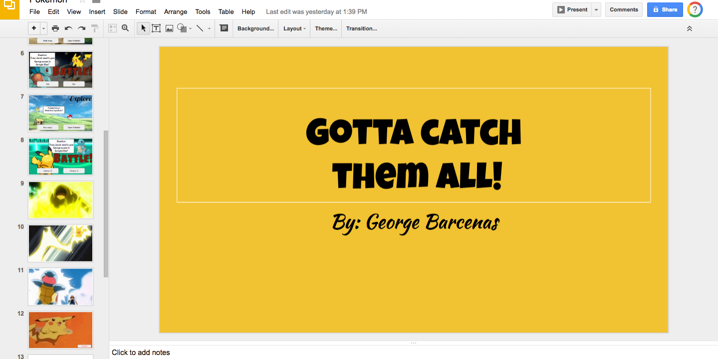Open the Comments button
The height and width of the screenshot is (359, 718).
point(624,9)
